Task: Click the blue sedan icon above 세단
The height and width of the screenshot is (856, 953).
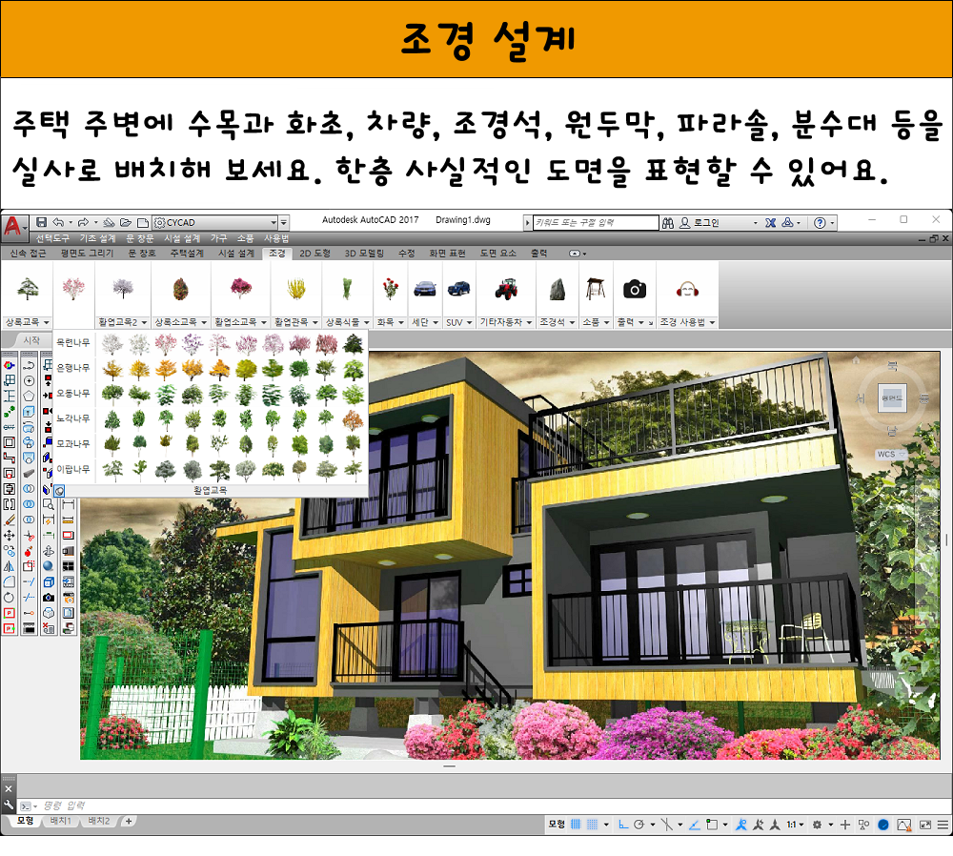Action: click(425, 289)
